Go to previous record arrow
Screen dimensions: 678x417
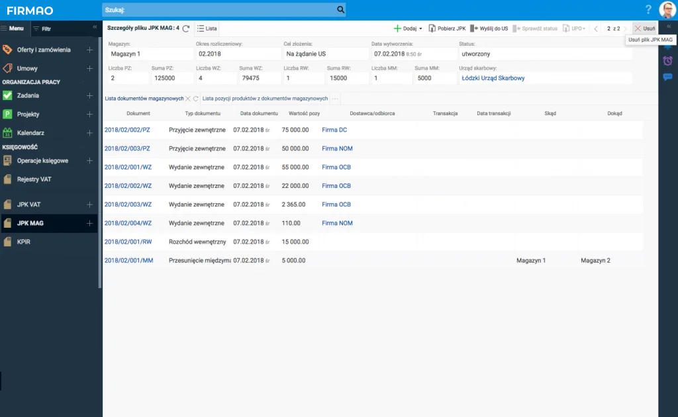596,28
